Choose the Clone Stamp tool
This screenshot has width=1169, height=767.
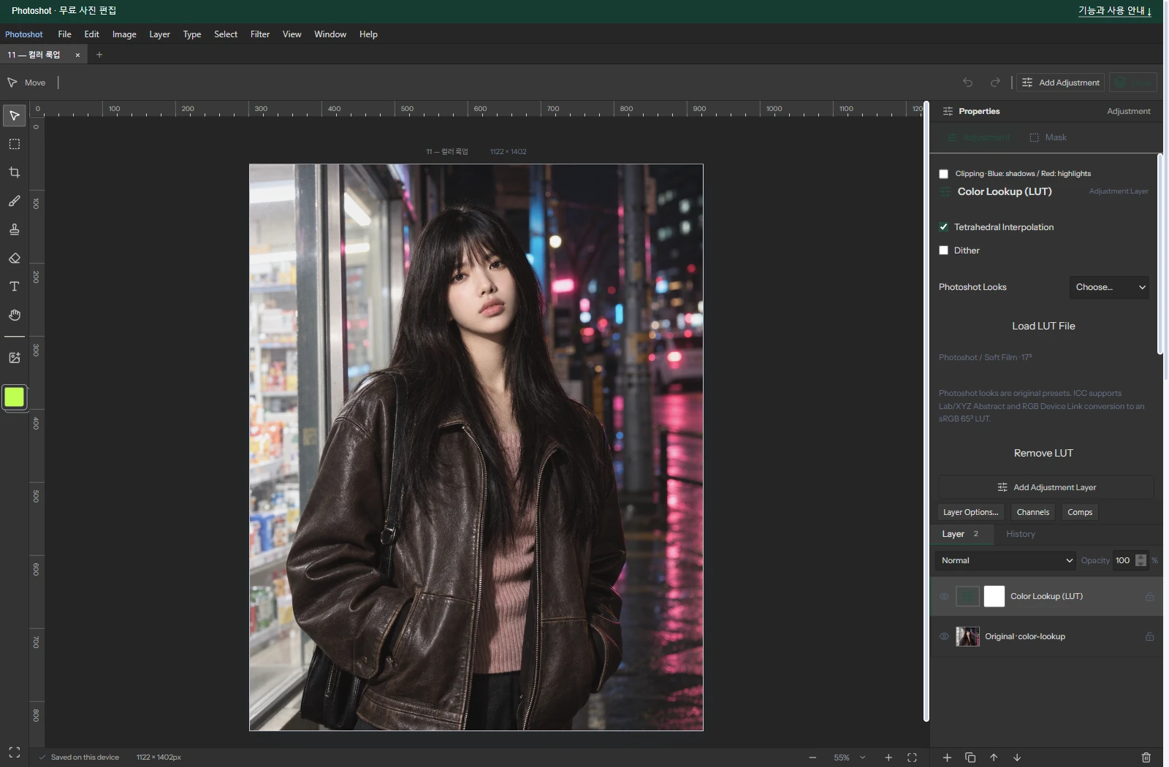coord(14,229)
